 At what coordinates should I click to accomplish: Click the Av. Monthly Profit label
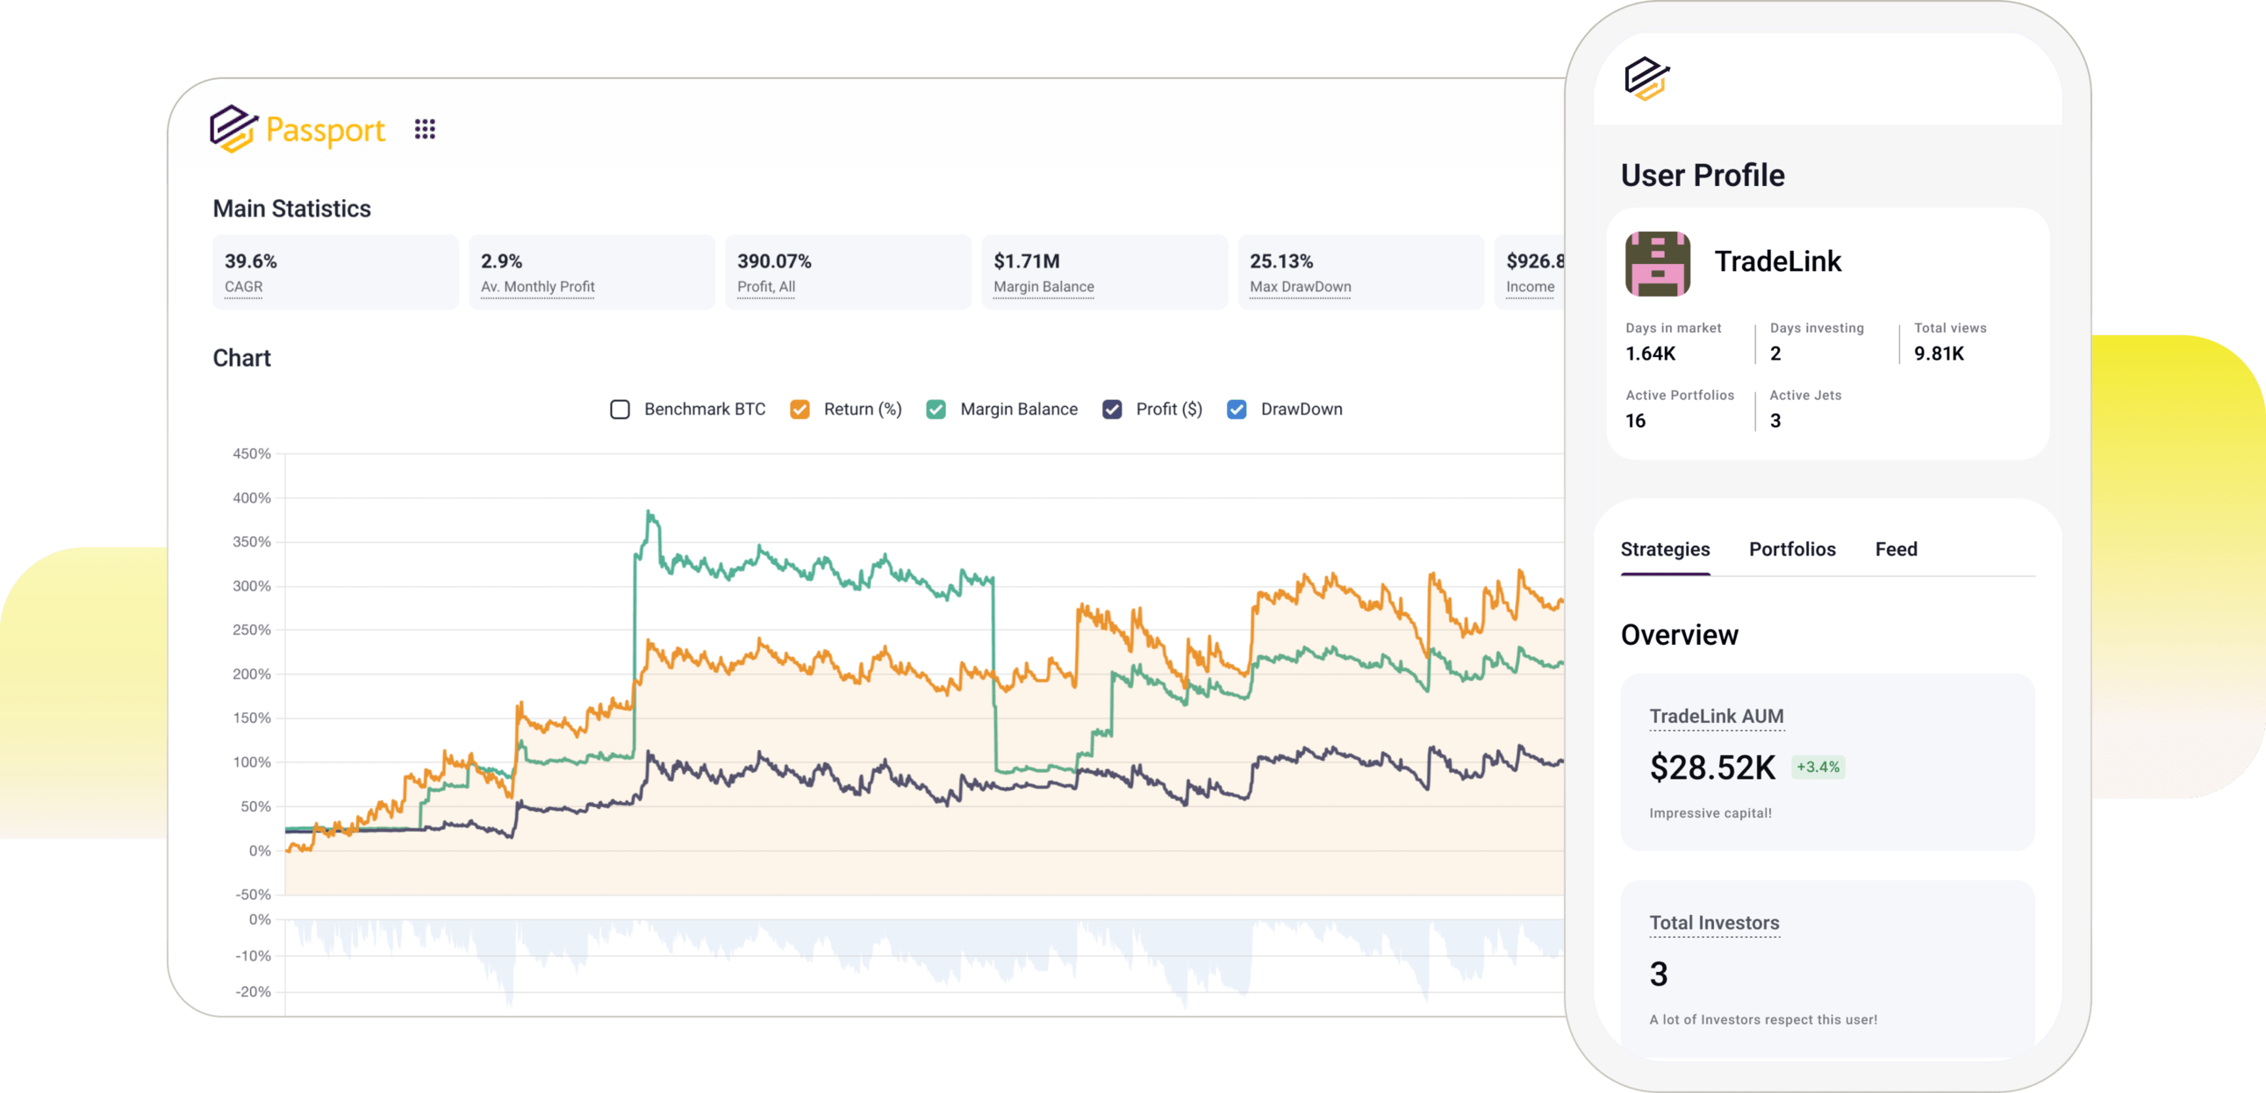tap(537, 287)
